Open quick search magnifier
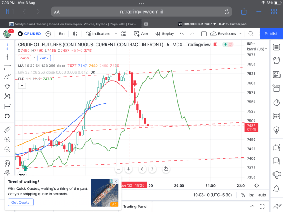 251,34
